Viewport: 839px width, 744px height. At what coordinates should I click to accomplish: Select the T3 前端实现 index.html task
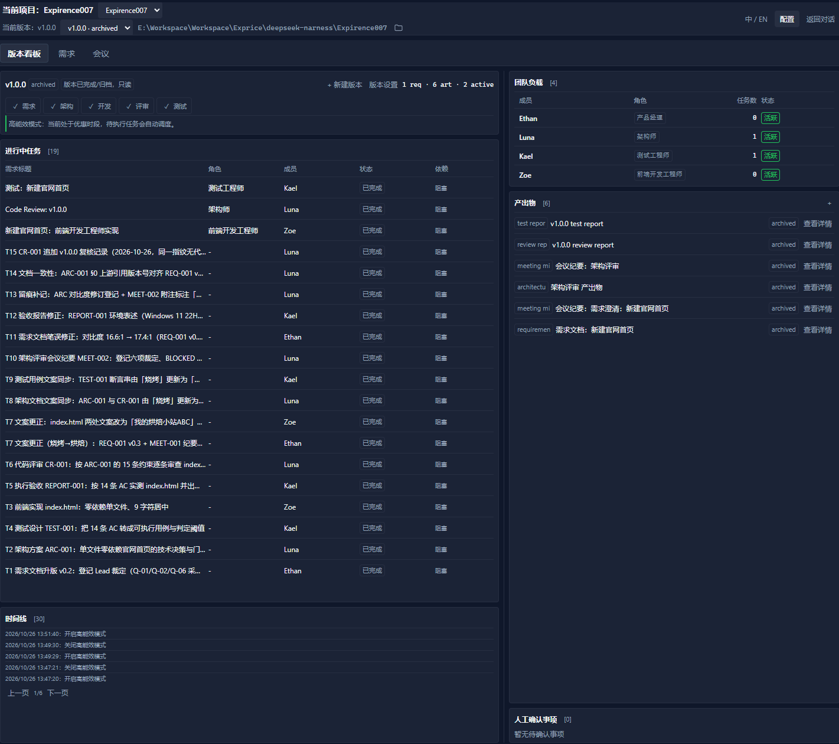point(249,507)
